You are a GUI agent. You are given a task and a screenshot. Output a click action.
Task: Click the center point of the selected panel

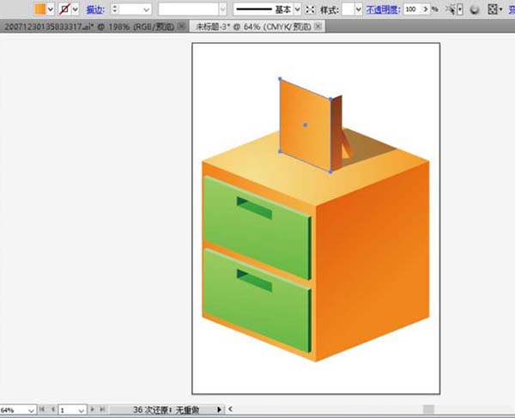[305, 125]
